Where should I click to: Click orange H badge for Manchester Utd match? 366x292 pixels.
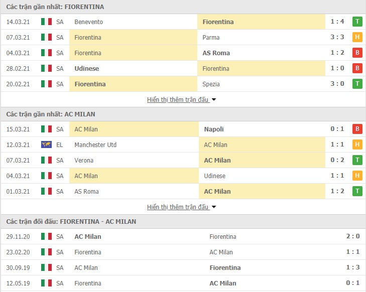(357, 144)
